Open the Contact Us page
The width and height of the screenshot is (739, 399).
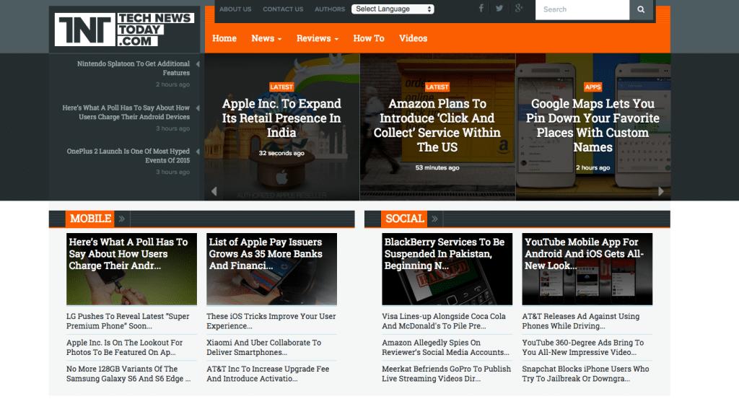[283, 9]
